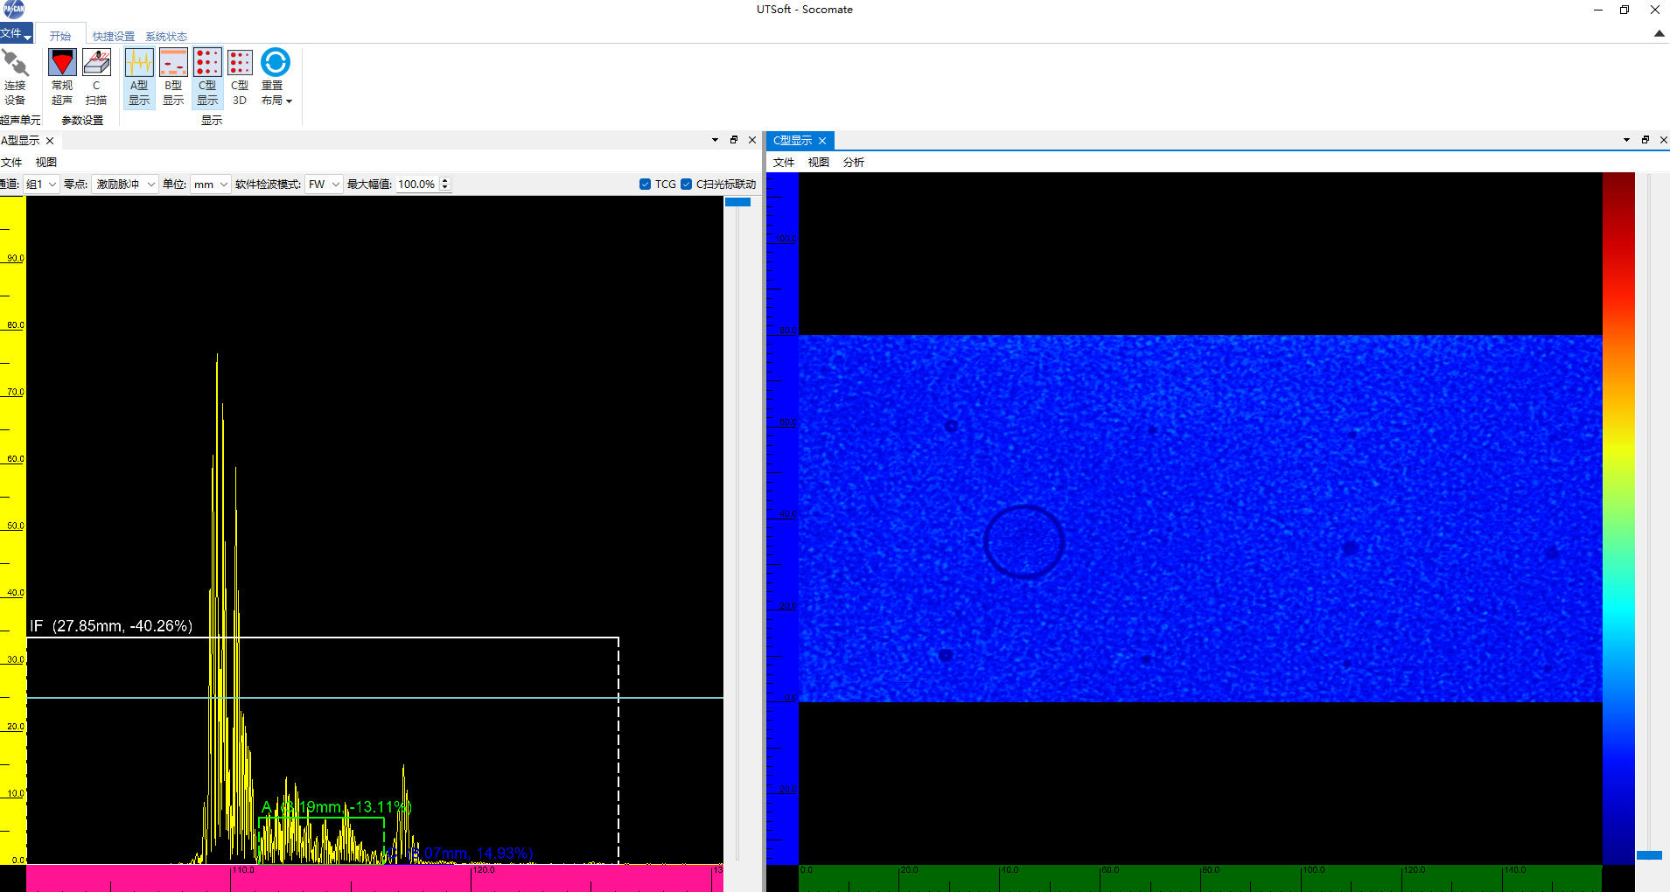Expand the 通道 组1 channel dropdown

click(x=41, y=185)
